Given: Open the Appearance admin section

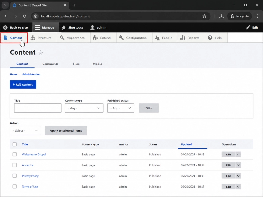Looking at the screenshot, I should [x=72, y=38].
